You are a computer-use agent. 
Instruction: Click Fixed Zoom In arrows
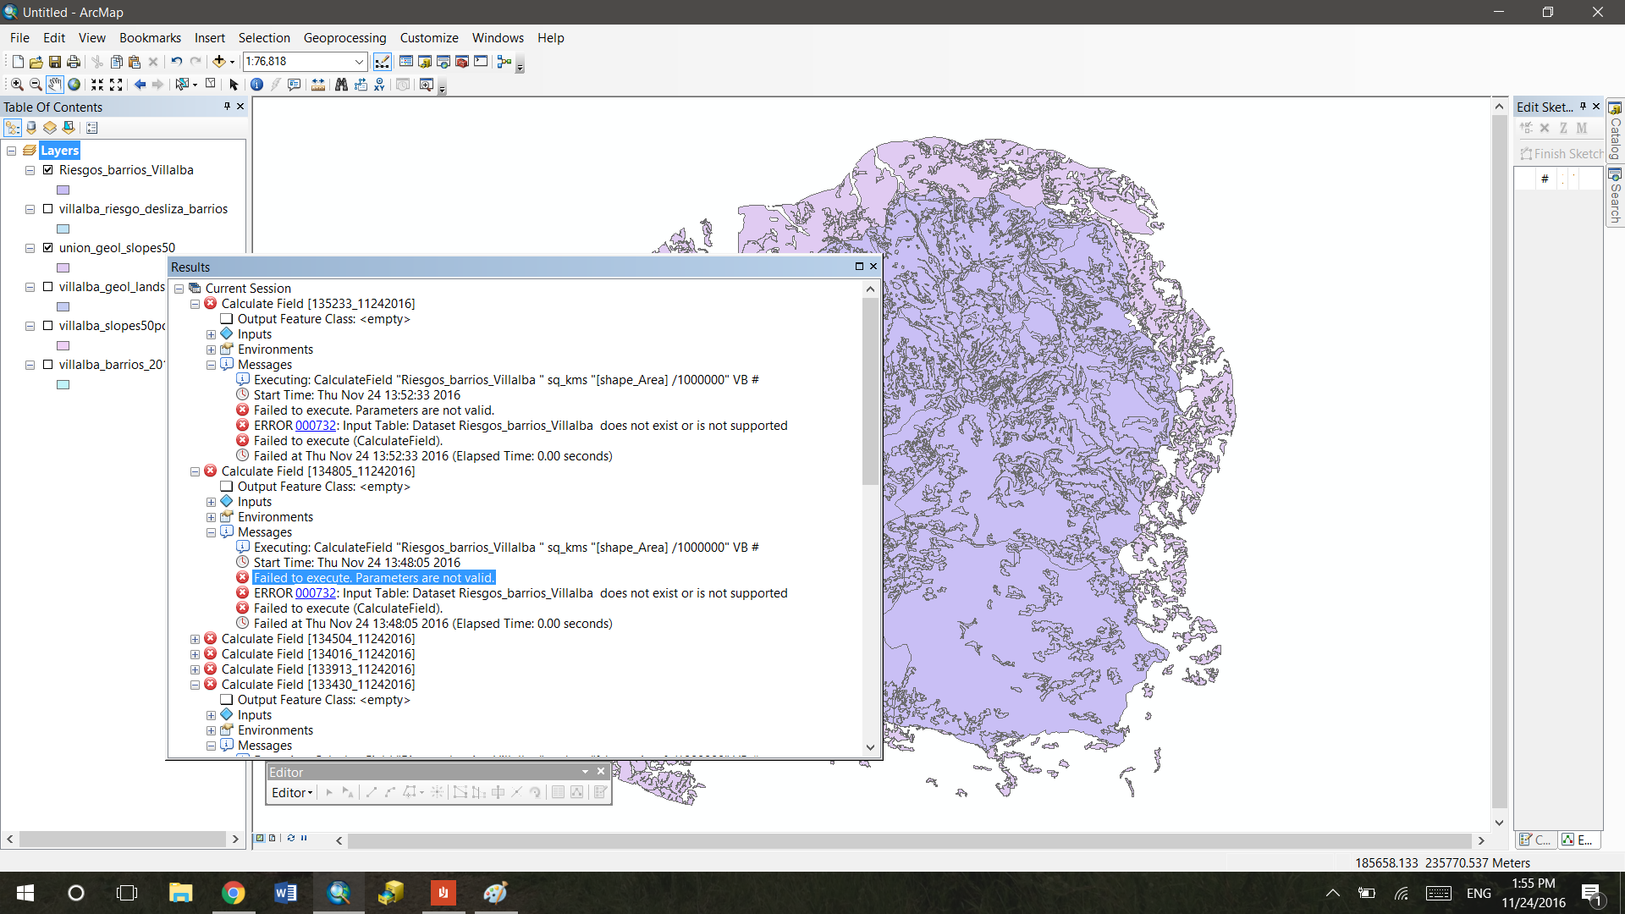[97, 85]
